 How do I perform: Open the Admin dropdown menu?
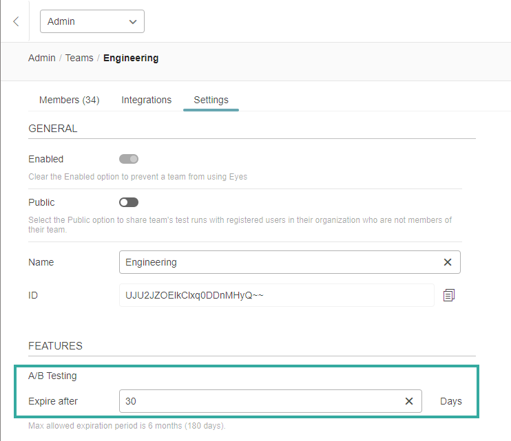[x=92, y=21]
